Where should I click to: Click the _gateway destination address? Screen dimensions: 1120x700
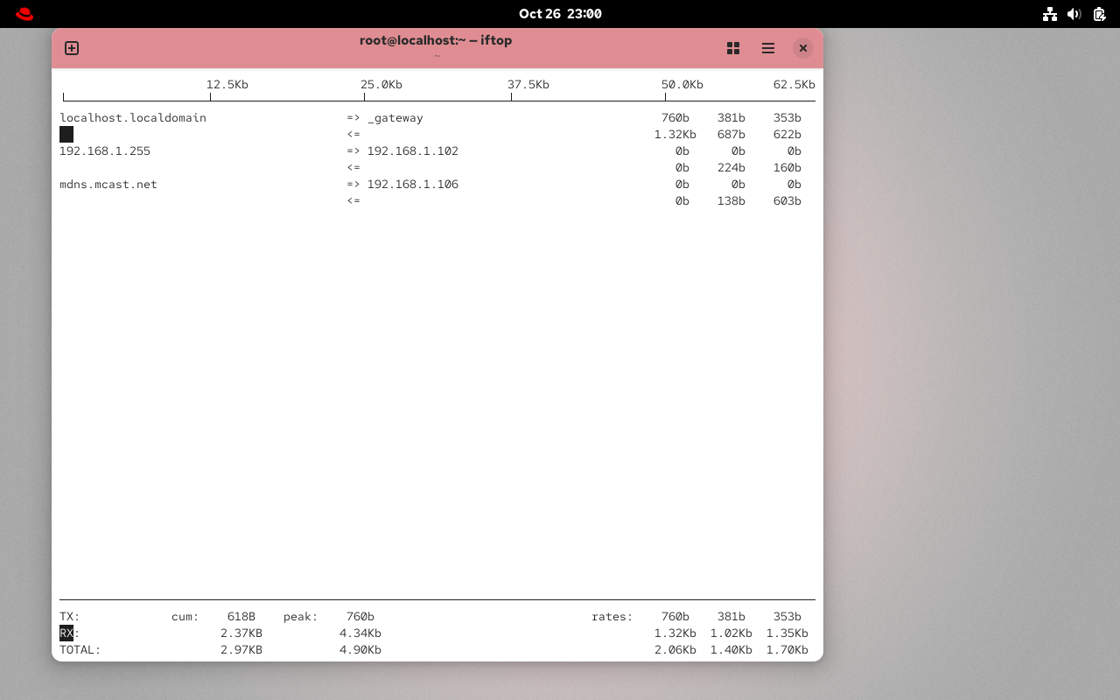click(x=395, y=117)
